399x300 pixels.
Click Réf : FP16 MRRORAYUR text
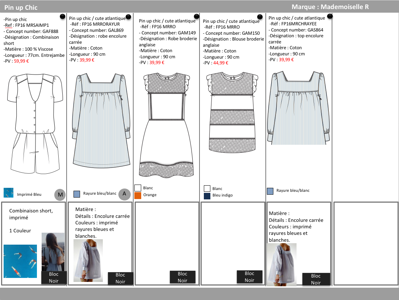[x=95, y=24]
